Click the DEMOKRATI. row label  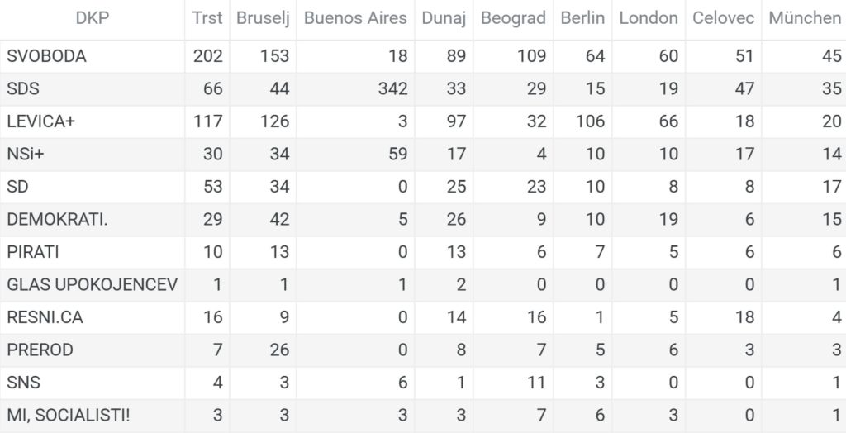click(53, 219)
